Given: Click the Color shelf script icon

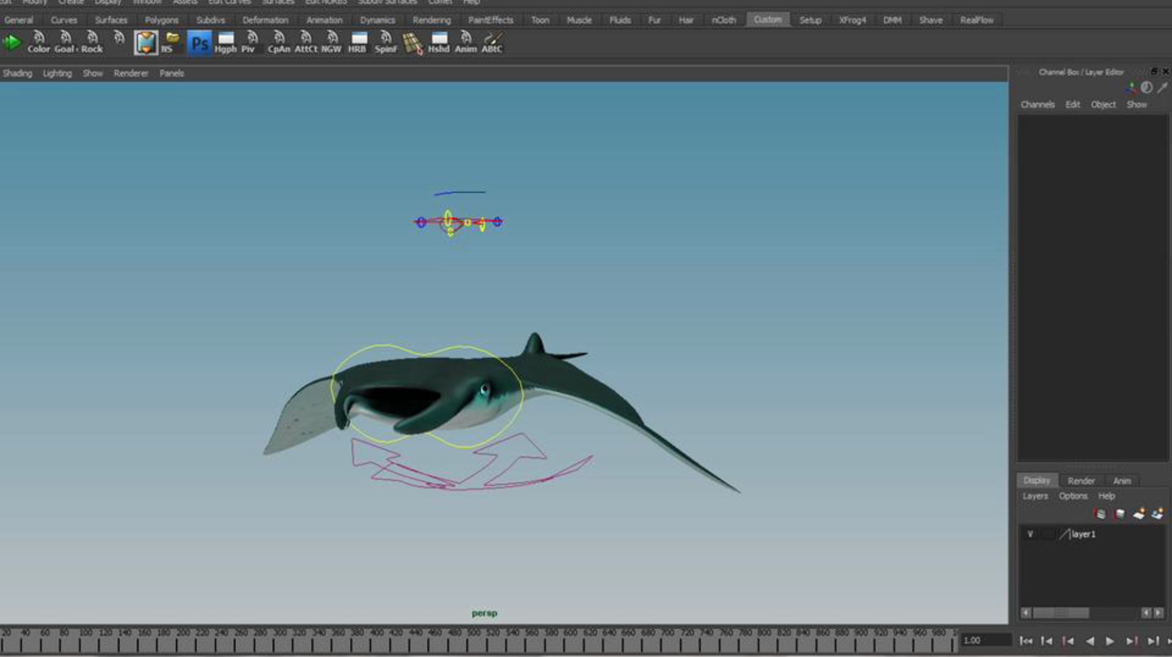Looking at the screenshot, I should (x=39, y=42).
